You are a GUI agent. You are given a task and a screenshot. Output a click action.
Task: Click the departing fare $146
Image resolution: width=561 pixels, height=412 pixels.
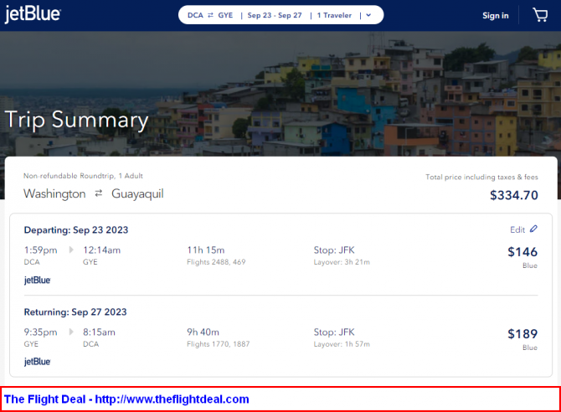(x=522, y=252)
